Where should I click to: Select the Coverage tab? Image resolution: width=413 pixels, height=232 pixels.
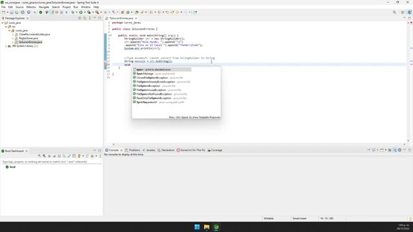[215, 150]
